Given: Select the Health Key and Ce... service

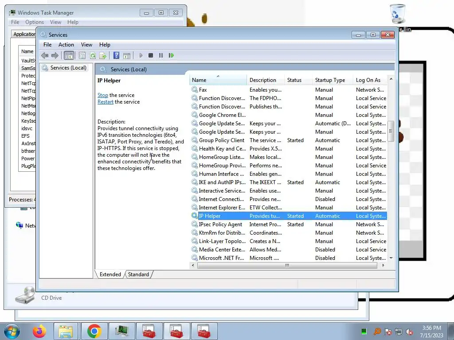Looking at the screenshot, I should pyautogui.click(x=289, y=149).
